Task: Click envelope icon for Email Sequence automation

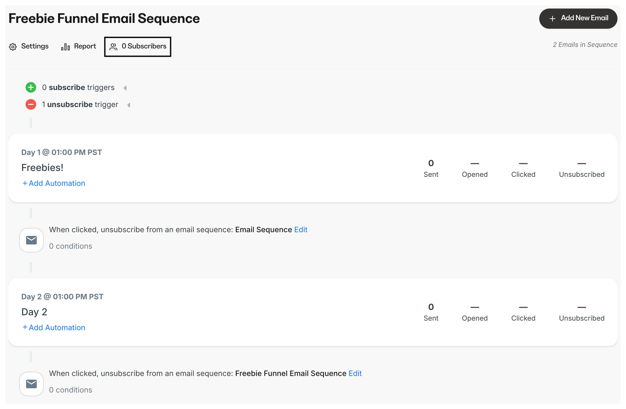Action: 31,240
